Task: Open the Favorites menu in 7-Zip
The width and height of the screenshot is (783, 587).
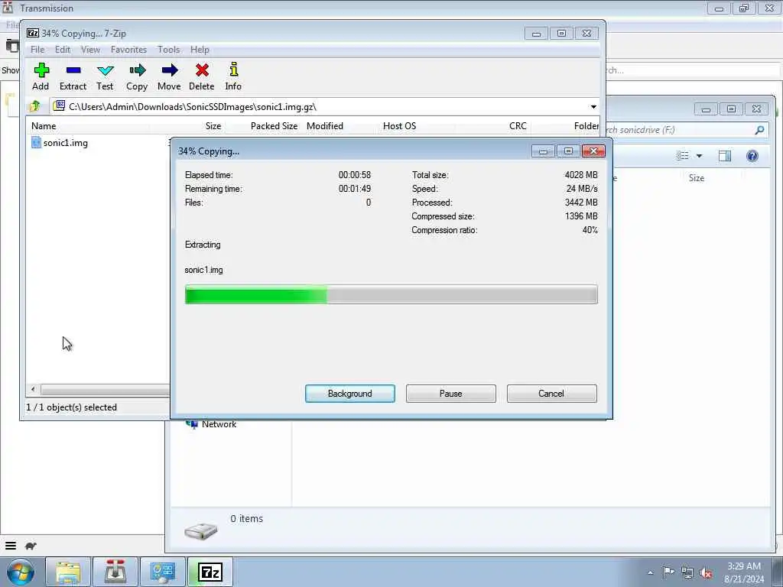Action: tap(128, 50)
